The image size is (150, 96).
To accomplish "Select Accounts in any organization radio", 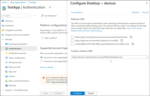I will coord(41,61).
